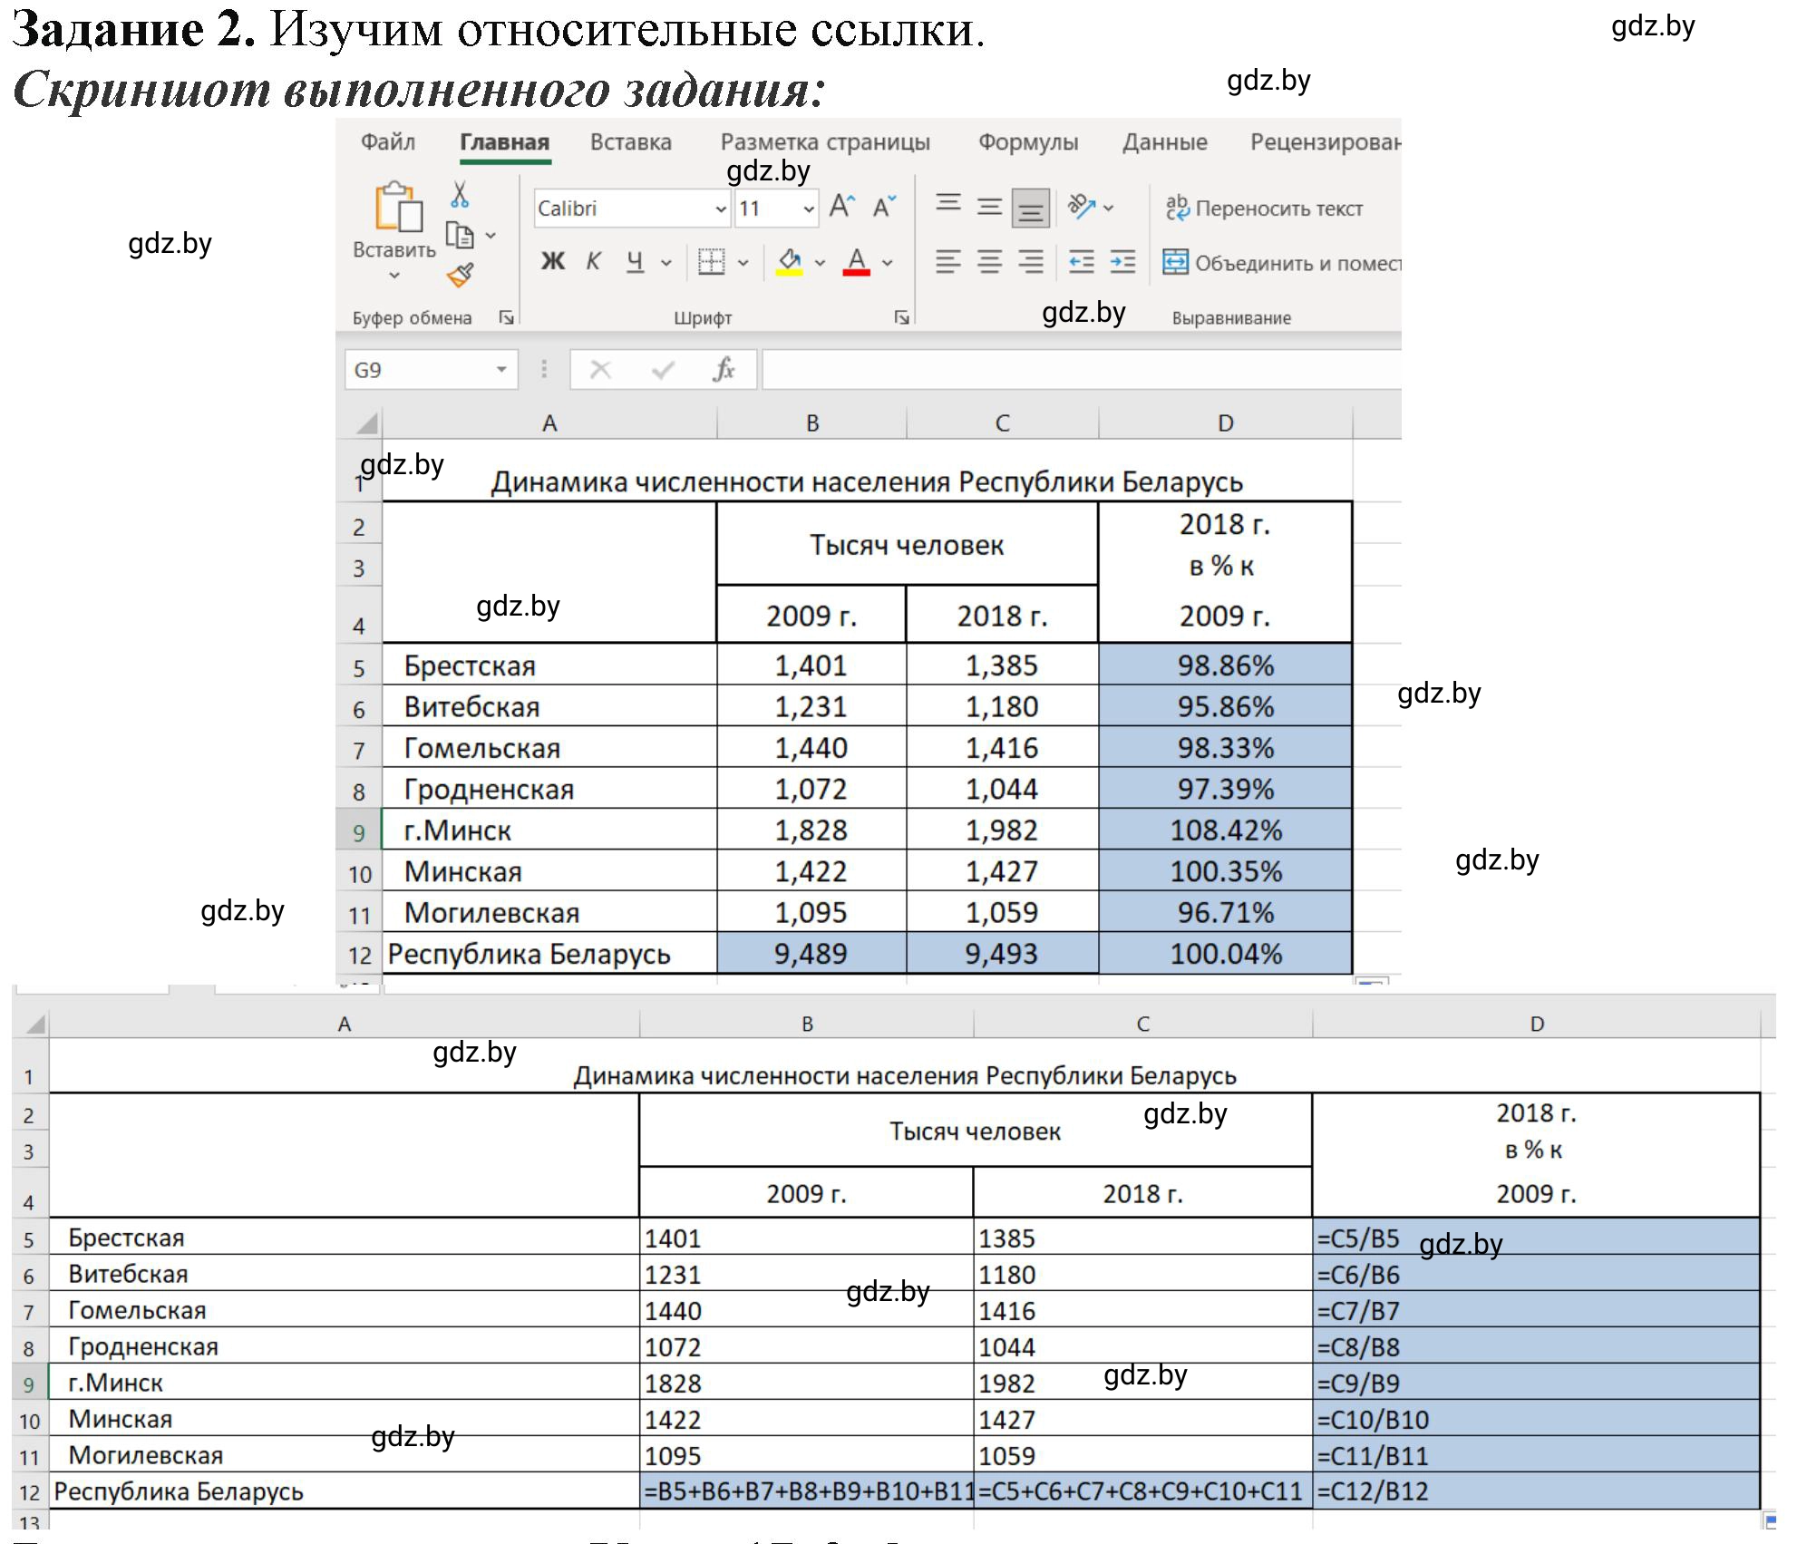The image size is (1807, 1544).
Task: Toggle bold Ж formatting
Action: [x=552, y=262]
